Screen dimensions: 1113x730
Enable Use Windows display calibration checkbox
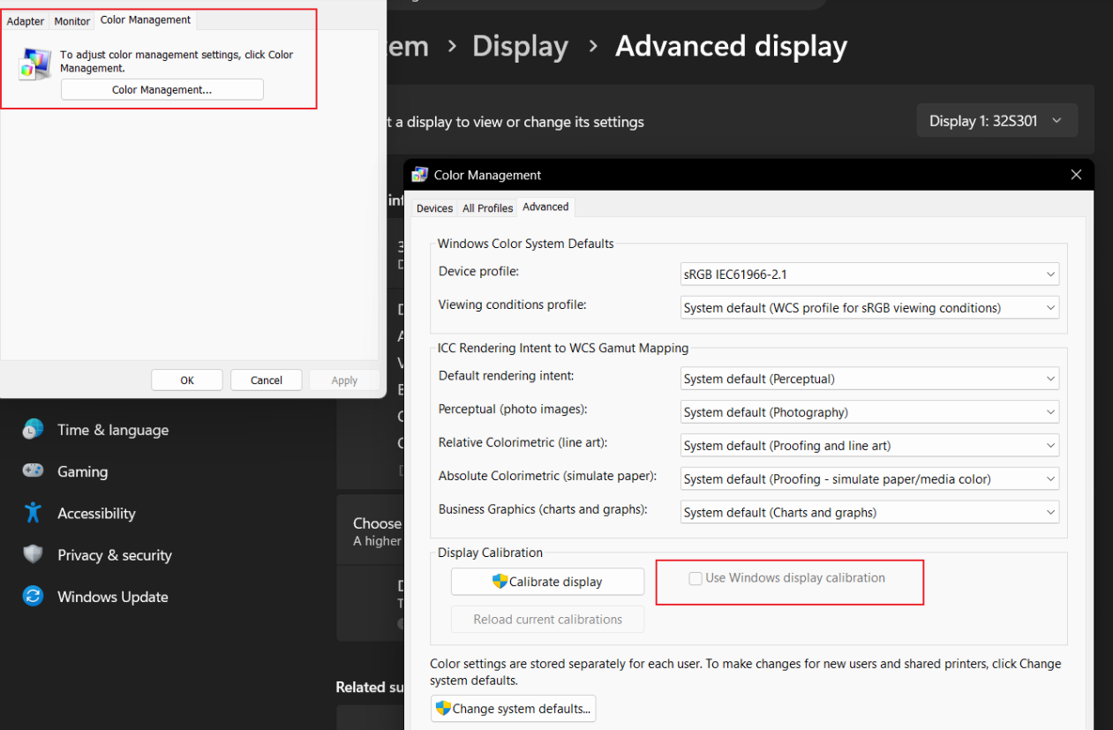696,578
